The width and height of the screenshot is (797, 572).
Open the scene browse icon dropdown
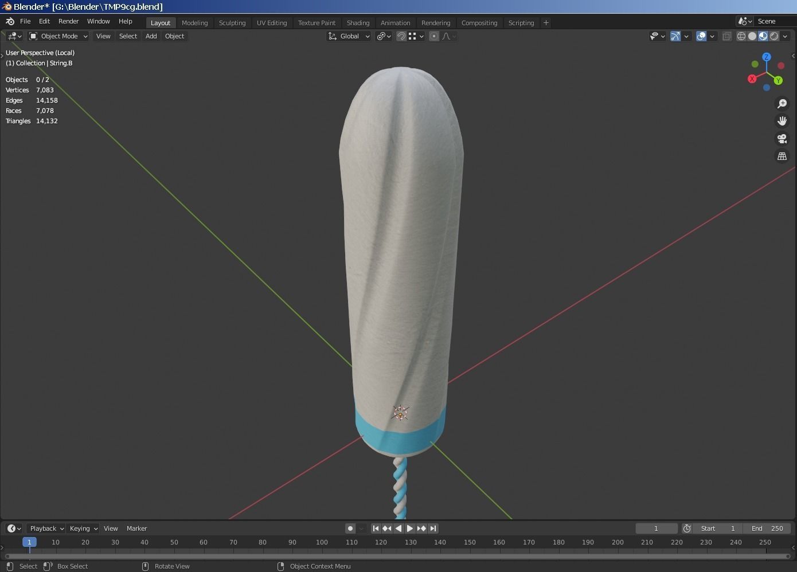pyautogui.click(x=745, y=21)
